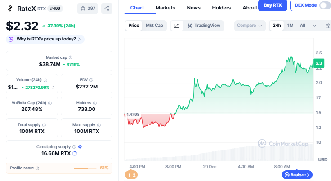Open 'Why is RTX's price up today?'
This screenshot has width=331, height=181.
[45, 39]
